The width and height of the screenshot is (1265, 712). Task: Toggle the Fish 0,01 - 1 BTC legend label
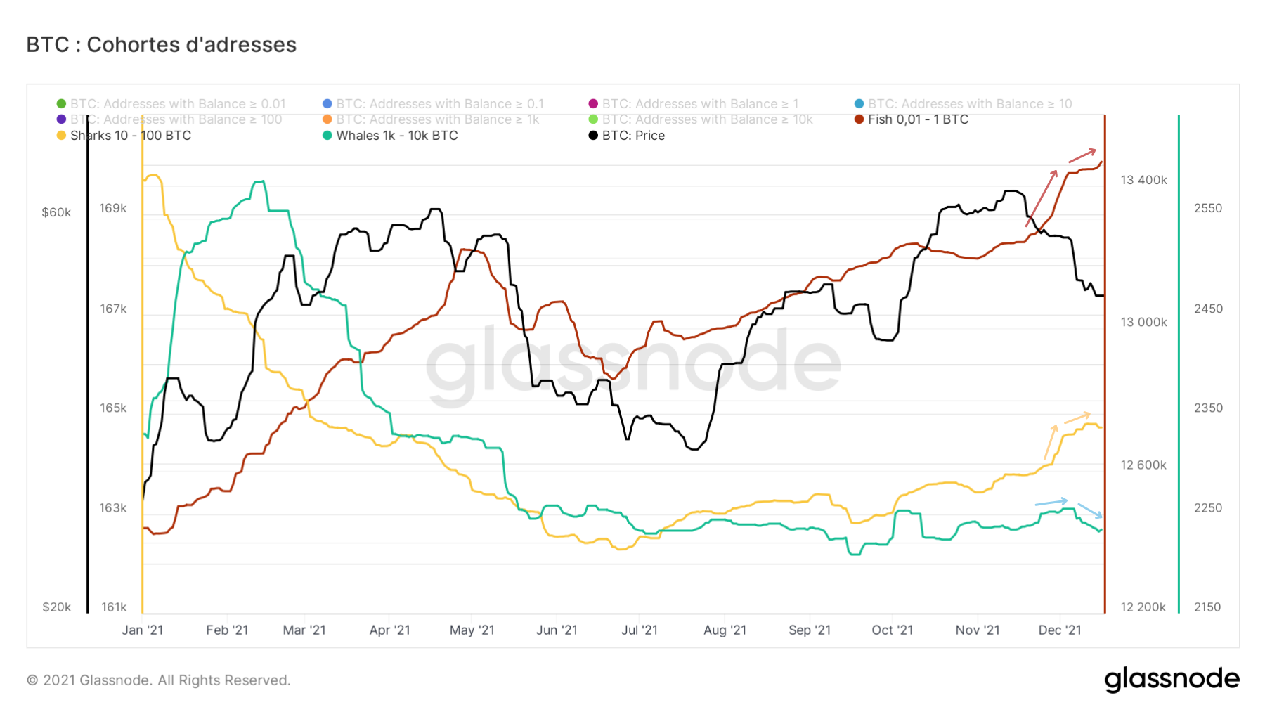click(918, 119)
